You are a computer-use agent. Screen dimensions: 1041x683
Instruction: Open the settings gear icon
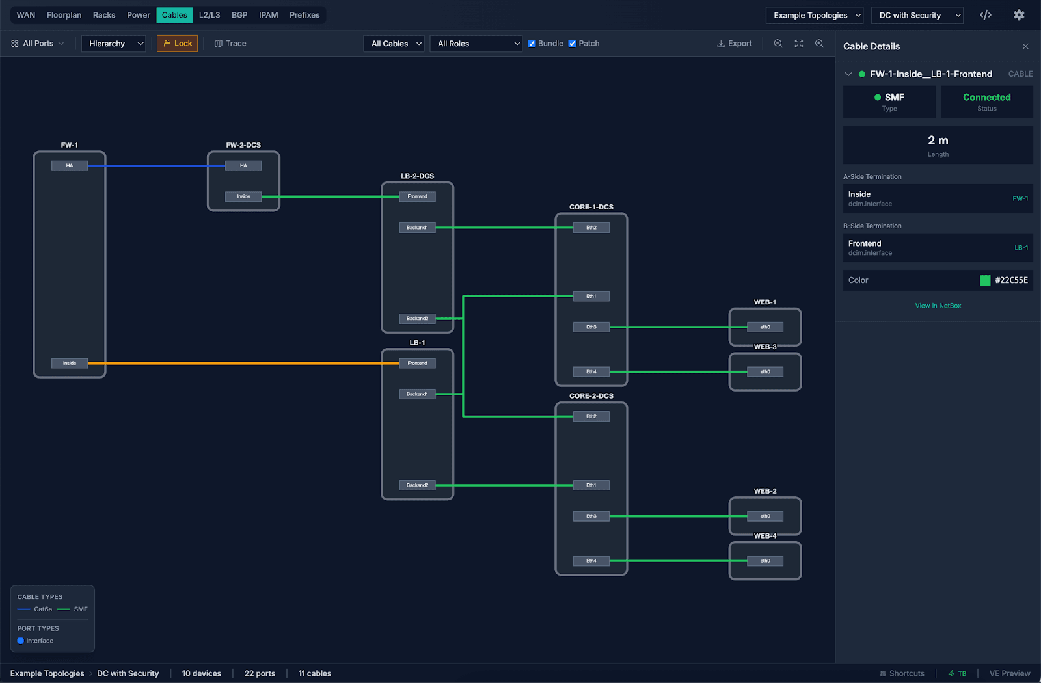pos(1018,15)
